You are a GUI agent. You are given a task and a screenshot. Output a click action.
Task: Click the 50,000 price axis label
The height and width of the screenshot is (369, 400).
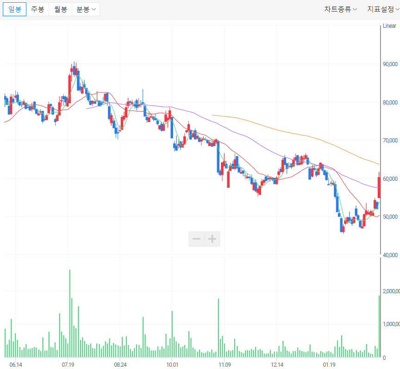pos(390,217)
